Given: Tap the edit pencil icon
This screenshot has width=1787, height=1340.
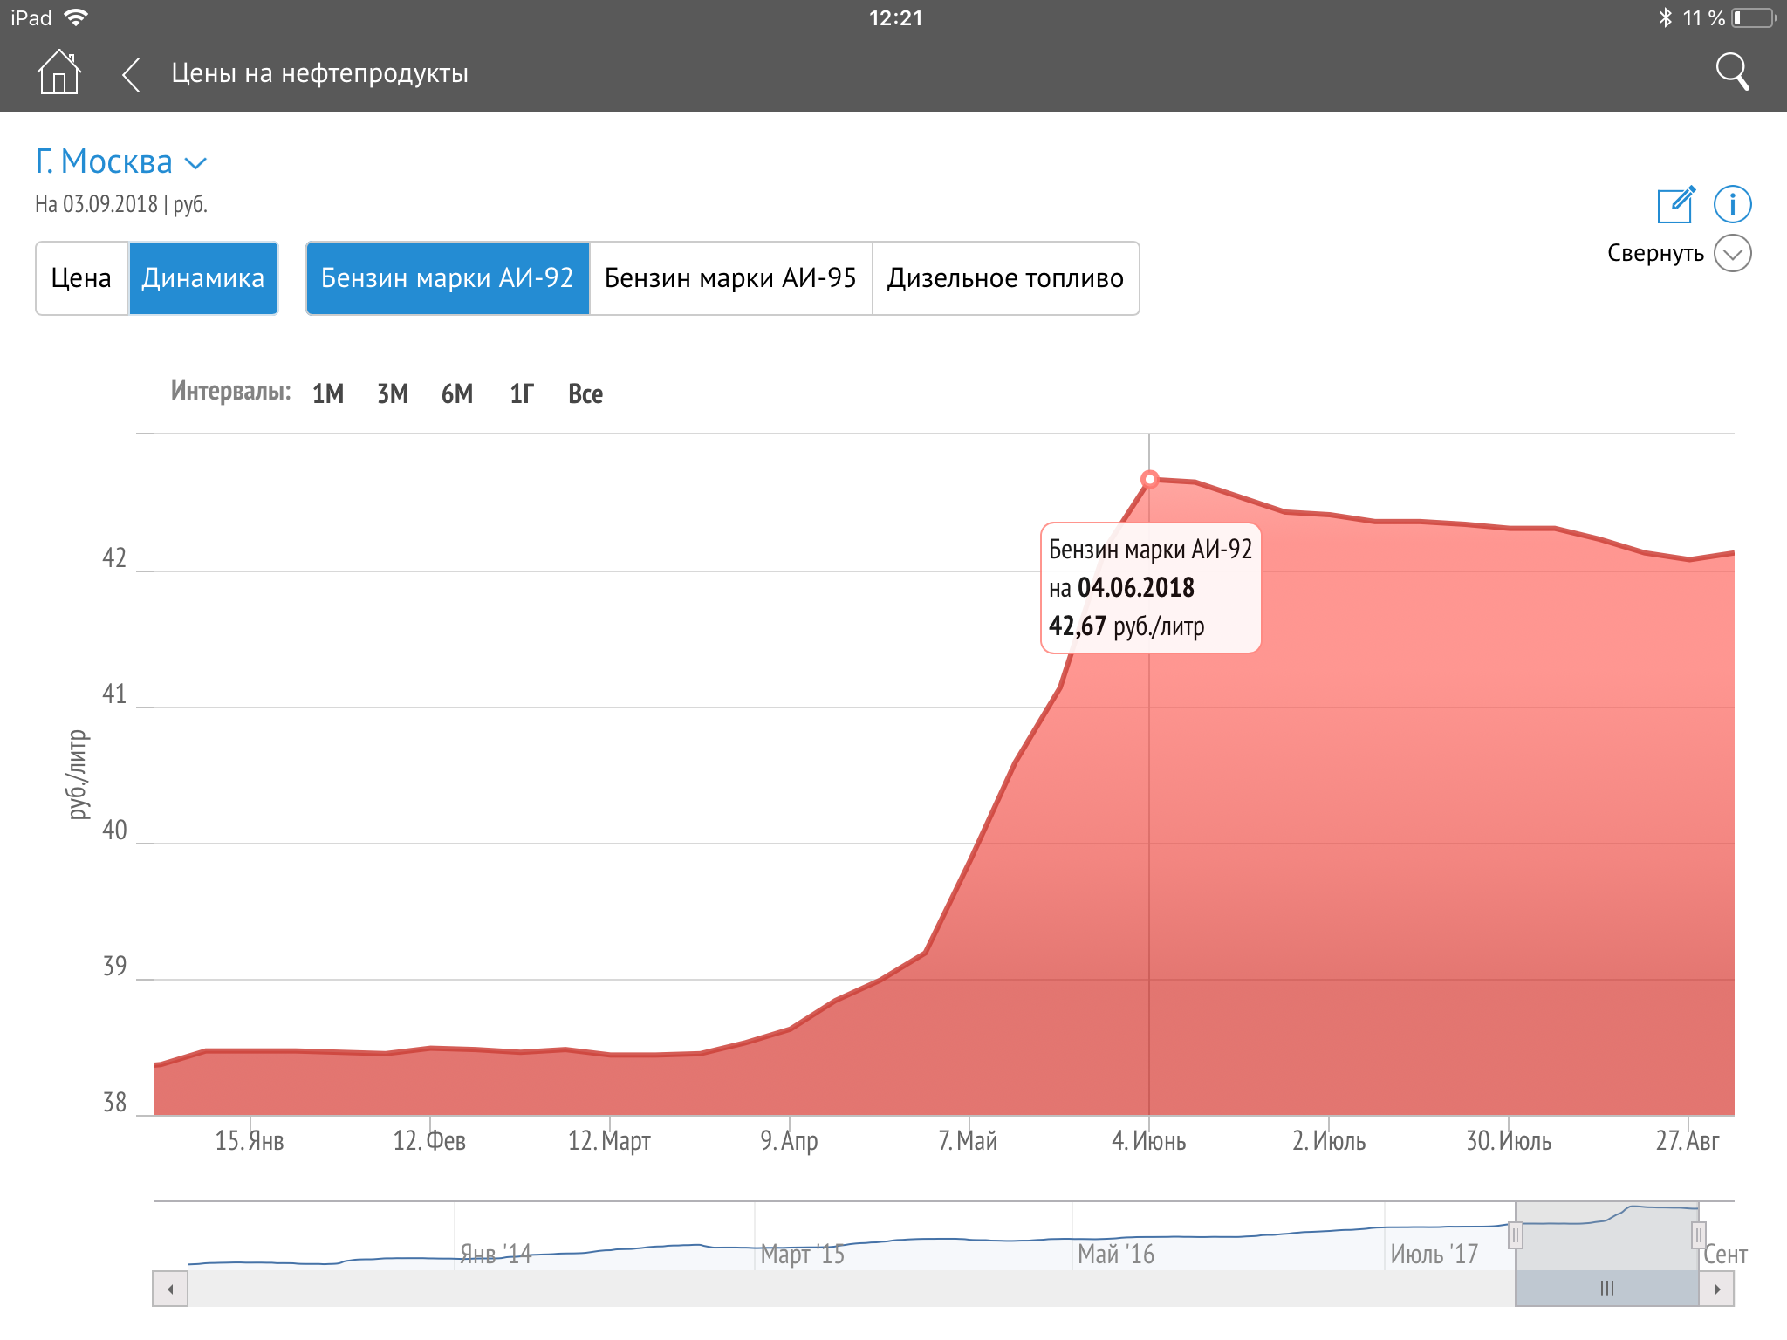Looking at the screenshot, I should pyautogui.click(x=1675, y=204).
